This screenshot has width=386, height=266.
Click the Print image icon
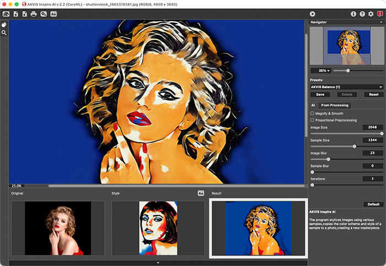(x=34, y=14)
